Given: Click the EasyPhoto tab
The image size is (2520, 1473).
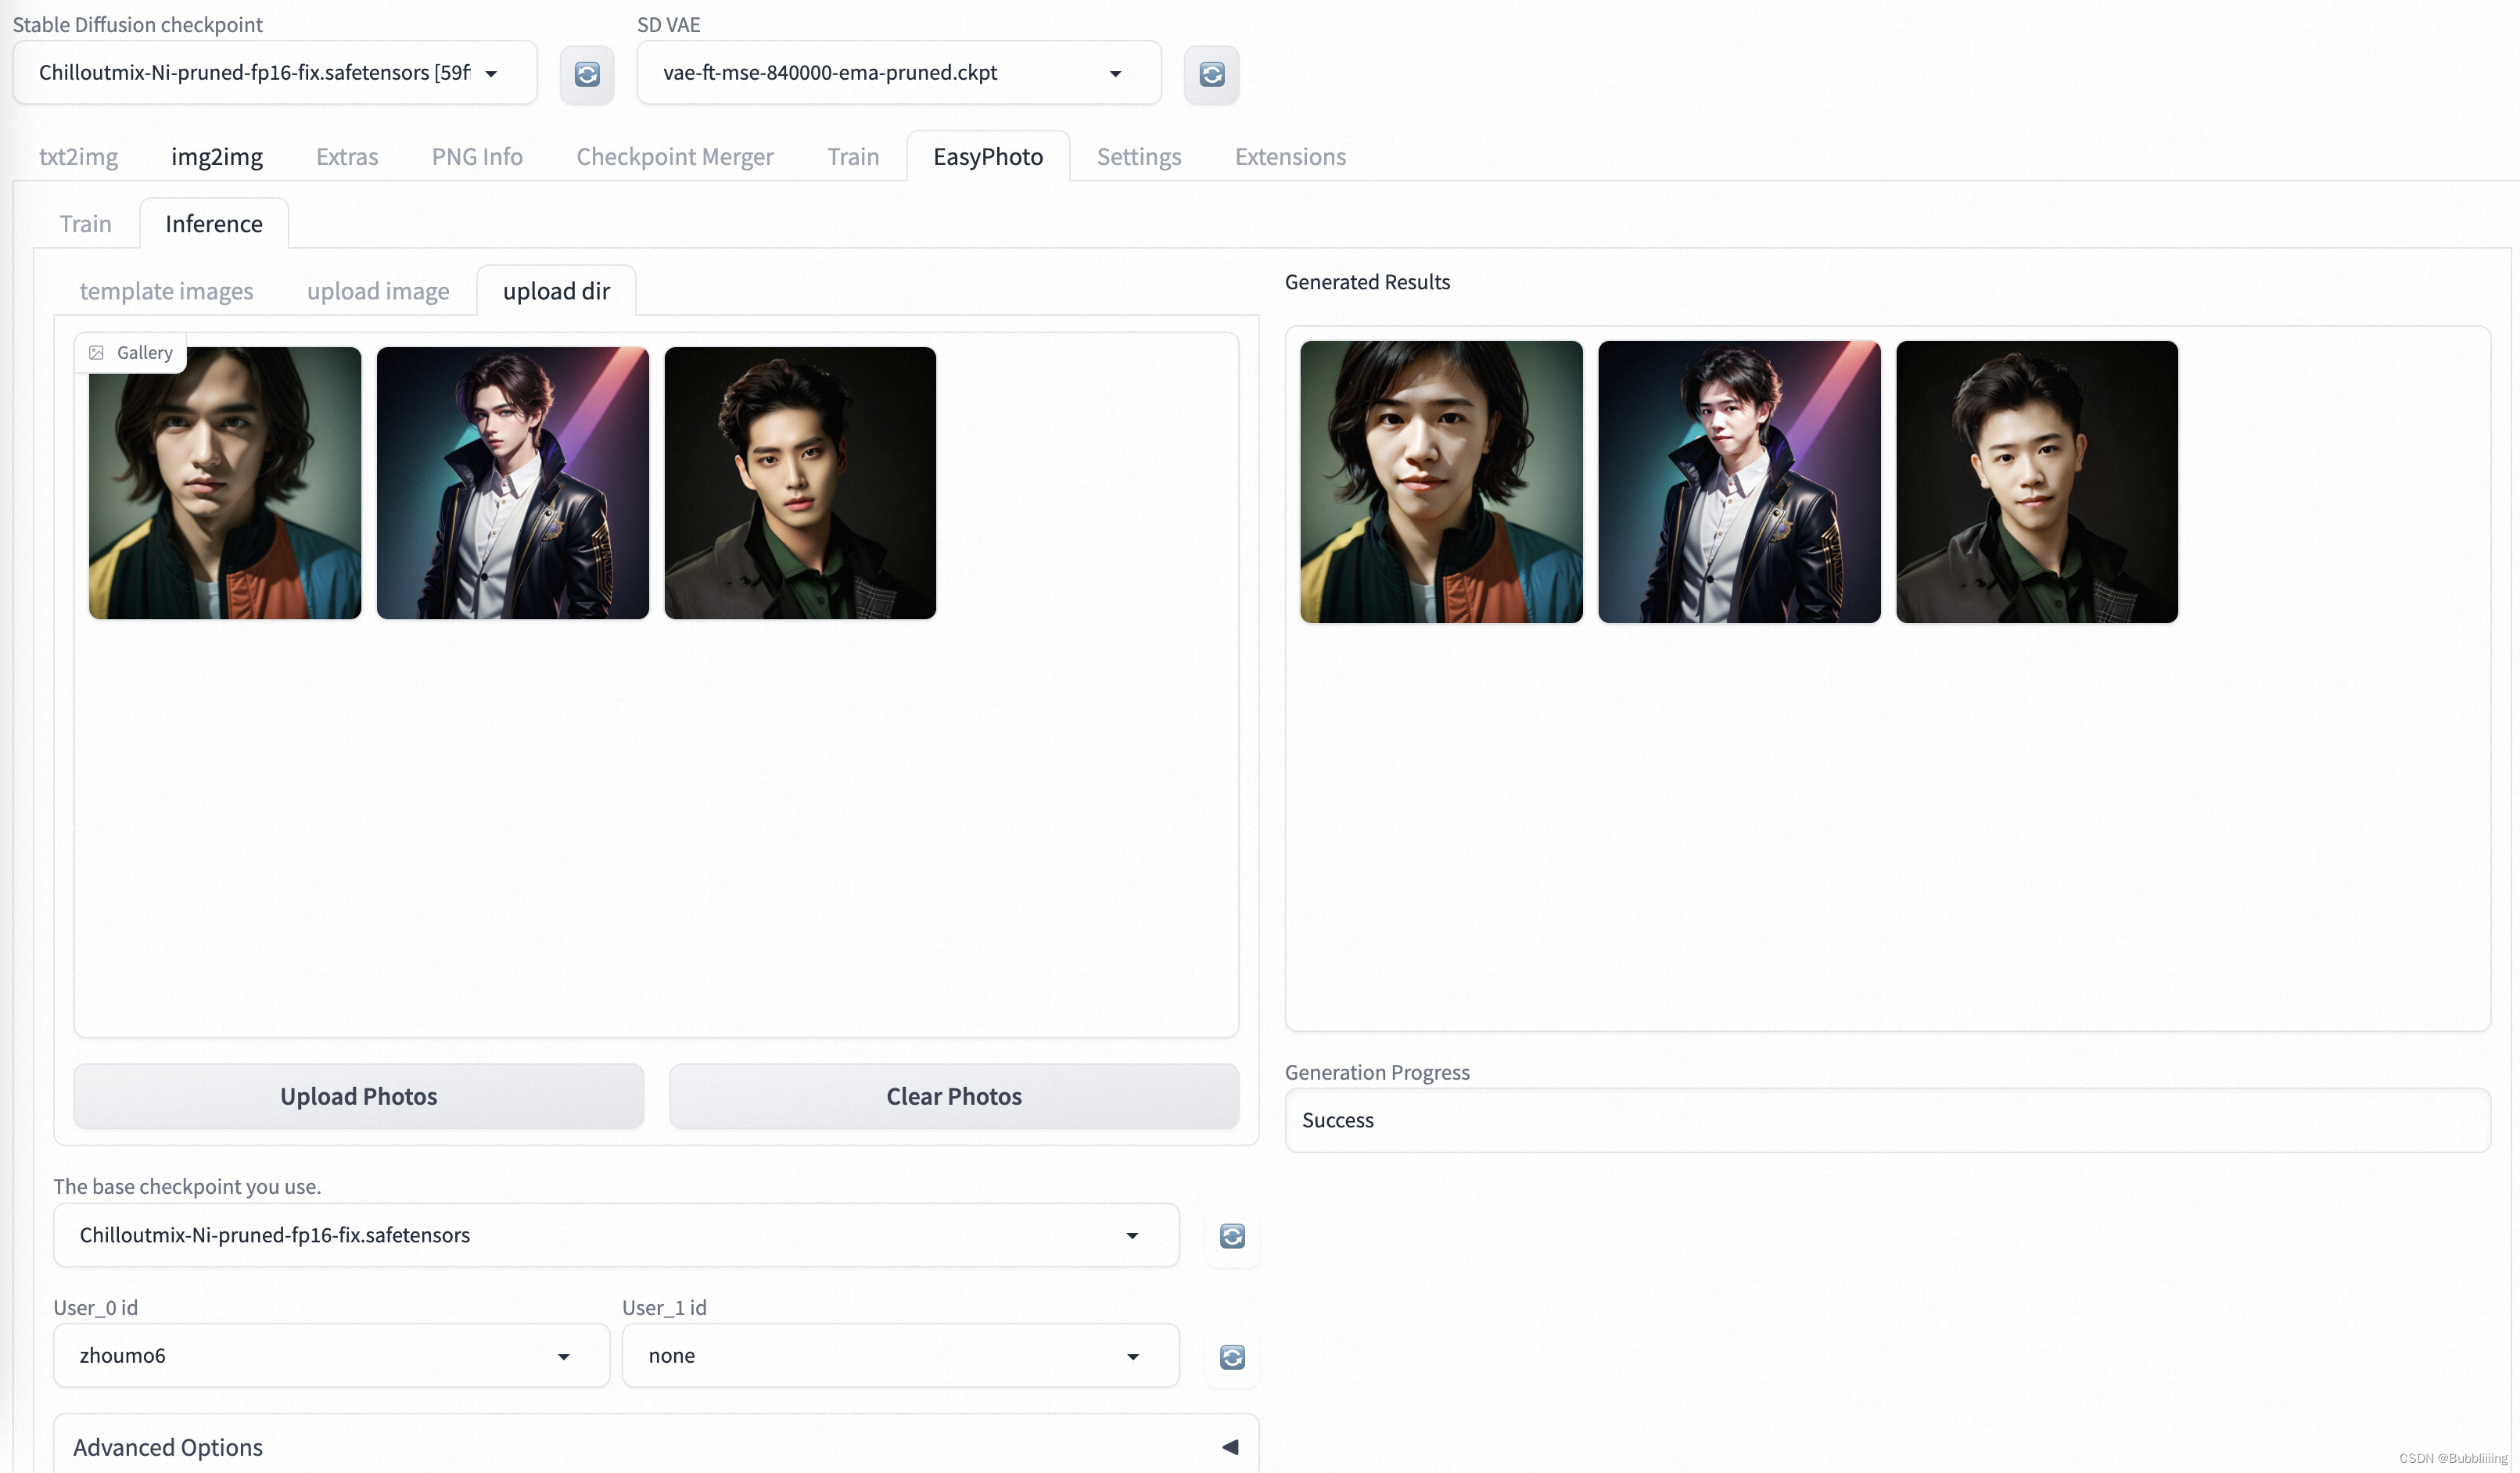Looking at the screenshot, I should pos(987,156).
